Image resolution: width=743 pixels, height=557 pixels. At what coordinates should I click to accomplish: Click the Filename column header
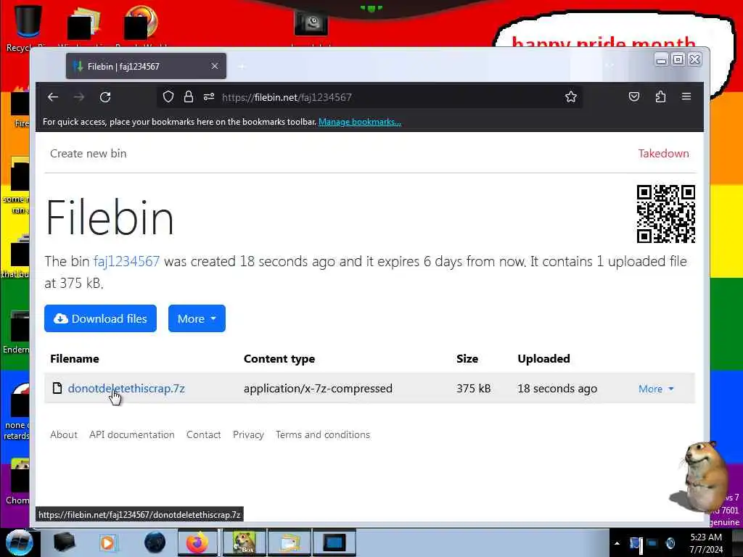click(x=75, y=358)
